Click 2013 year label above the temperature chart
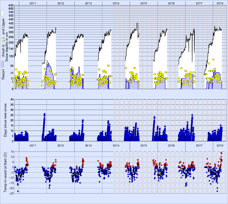The height and width of the screenshot is (204, 228). pos(88,145)
